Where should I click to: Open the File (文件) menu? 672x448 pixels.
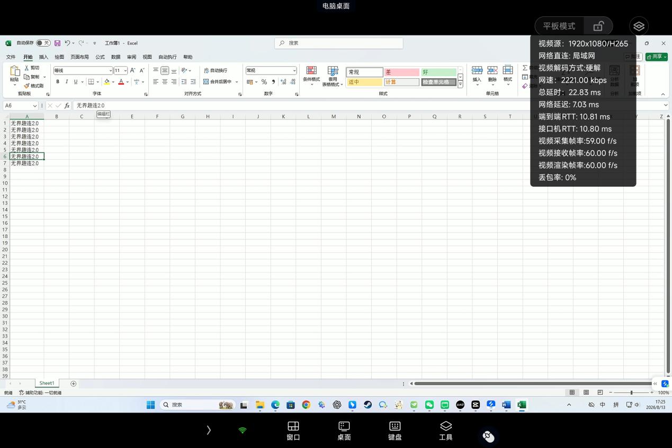[x=11, y=57]
